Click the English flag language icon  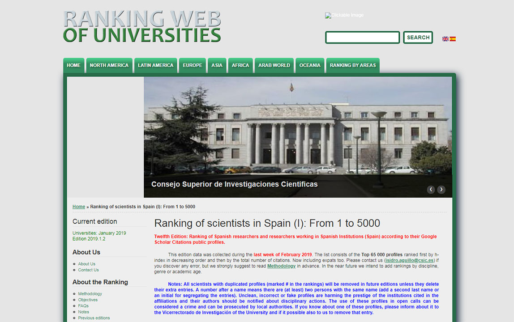(445, 39)
